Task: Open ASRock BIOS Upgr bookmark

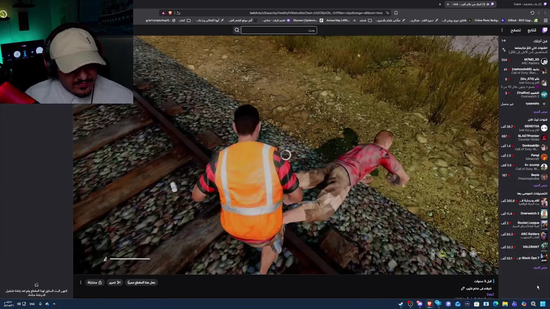Action: pos(523,20)
